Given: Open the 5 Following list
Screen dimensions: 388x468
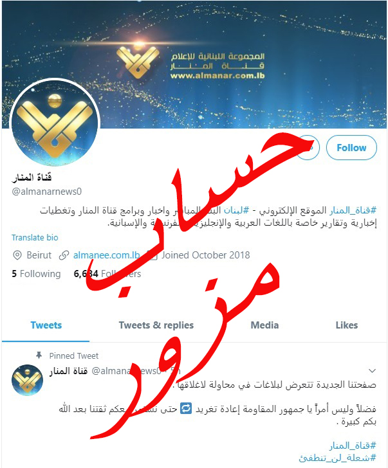Looking at the screenshot, I should (36, 274).
